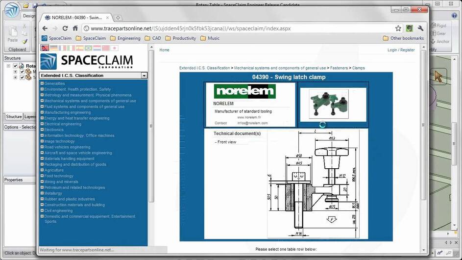Image resolution: width=462 pixels, height=260 pixels.
Task: Select the Chinese flag language icon
Action: click(105, 48)
